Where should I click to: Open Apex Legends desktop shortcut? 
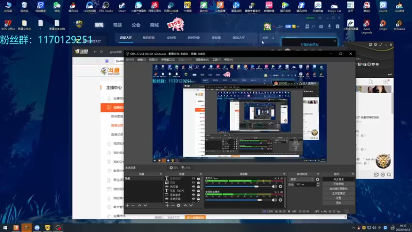[367, 27]
